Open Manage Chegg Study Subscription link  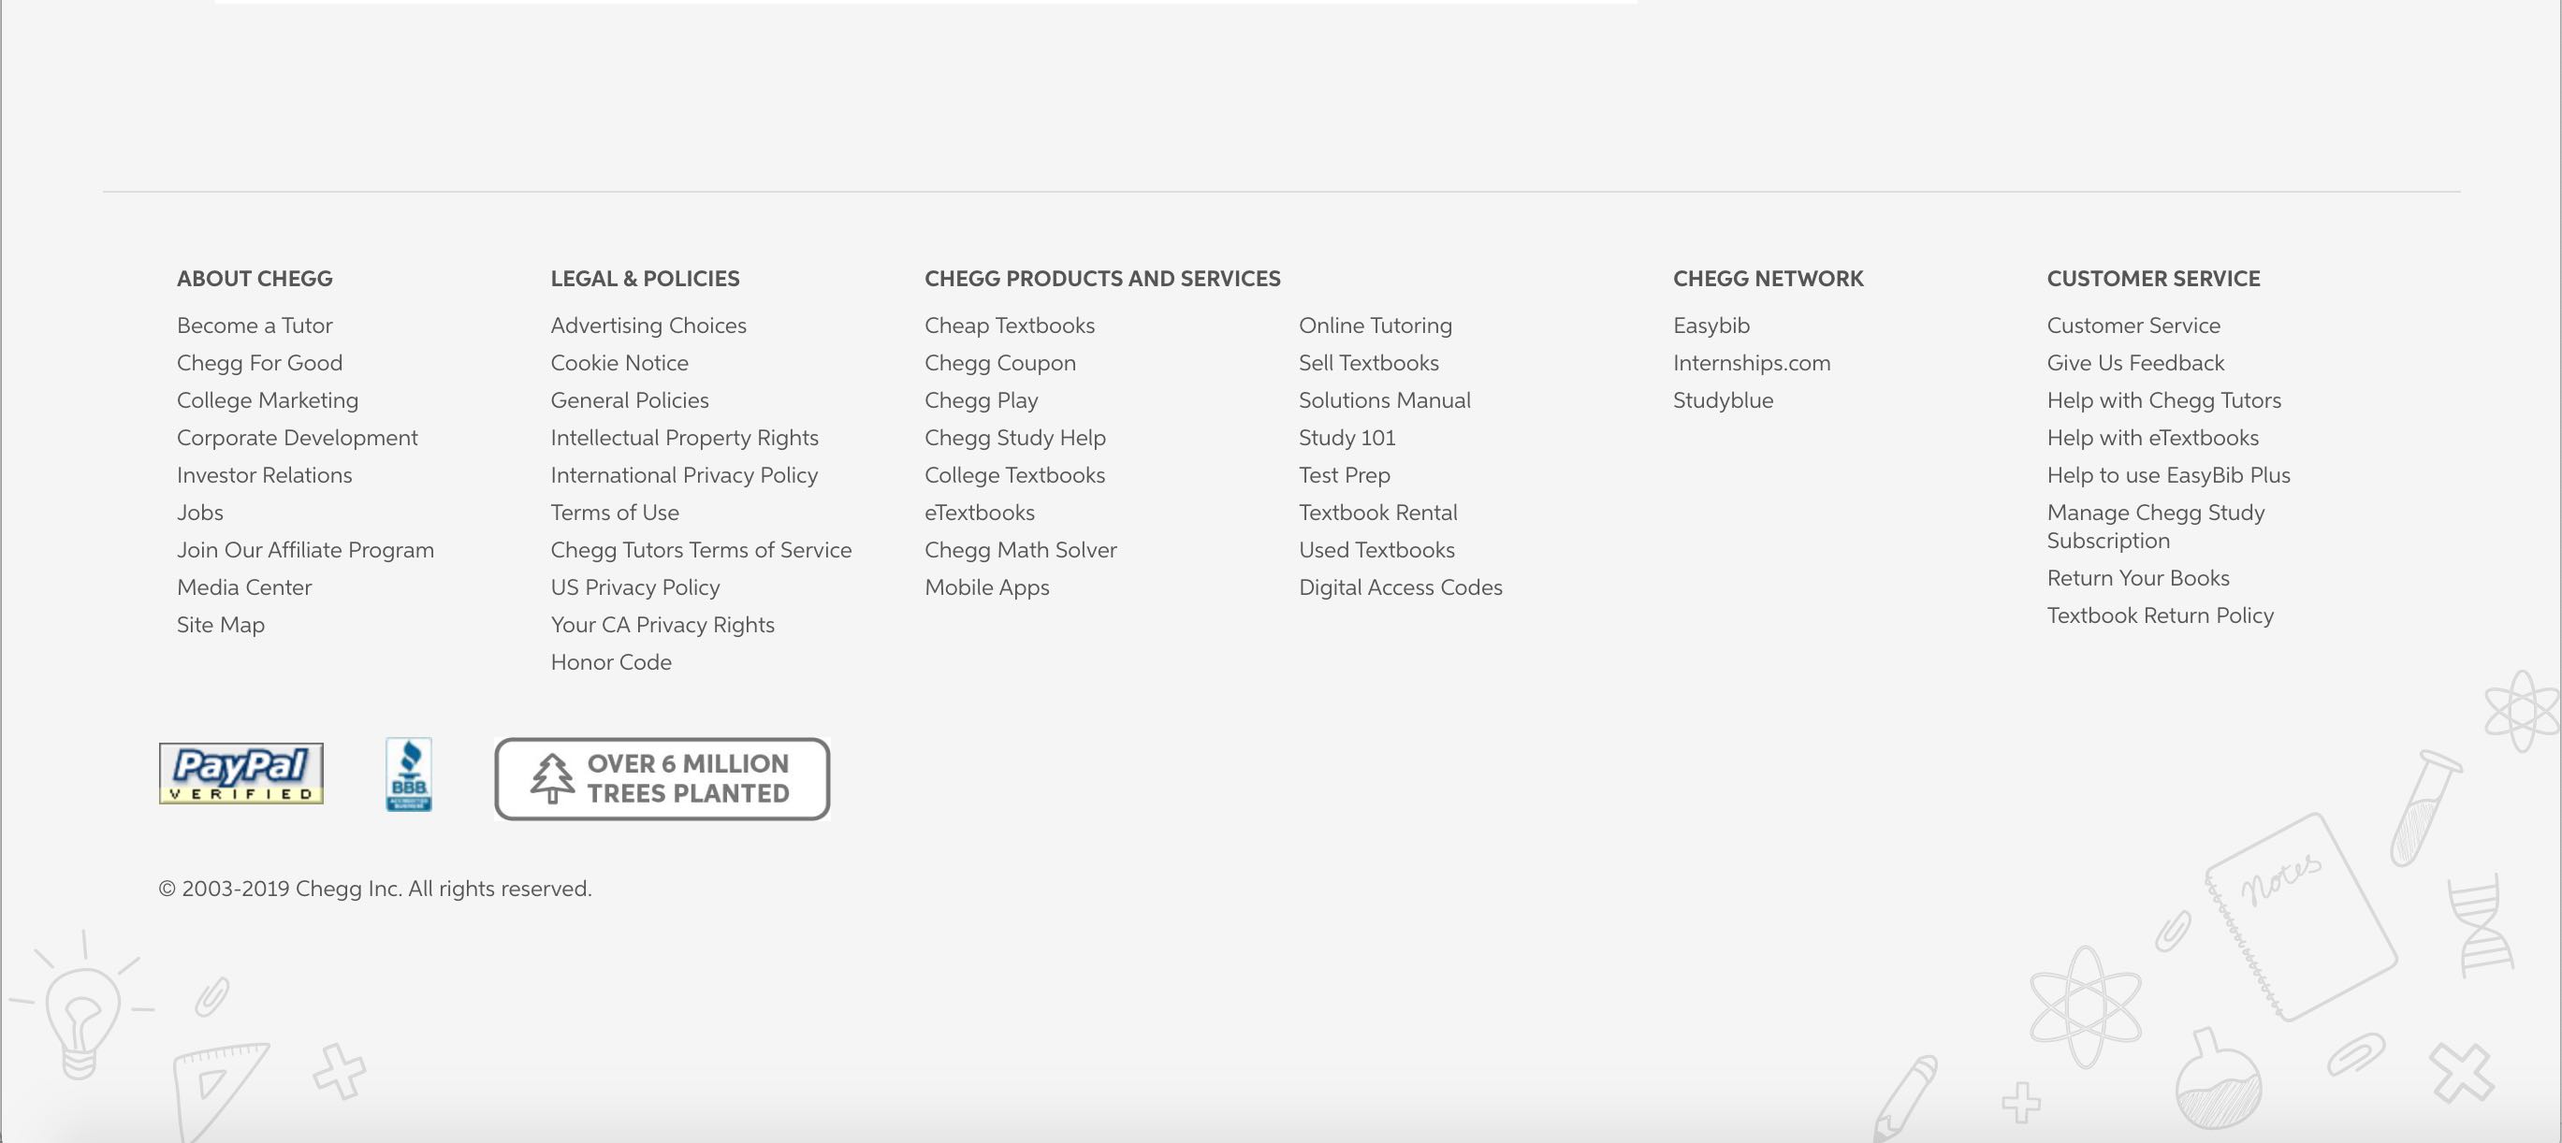(2154, 526)
